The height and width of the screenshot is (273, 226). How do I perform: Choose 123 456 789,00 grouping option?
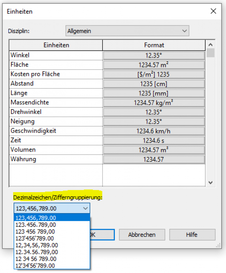(x=36, y=231)
